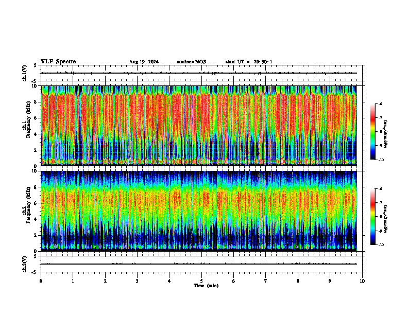
Task: Click the ch.3 voltage waveform trace
Action: [x=199, y=264]
